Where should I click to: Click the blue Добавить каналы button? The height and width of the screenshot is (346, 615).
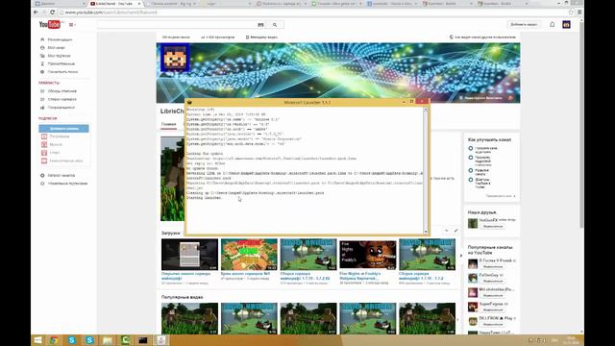(x=63, y=128)
